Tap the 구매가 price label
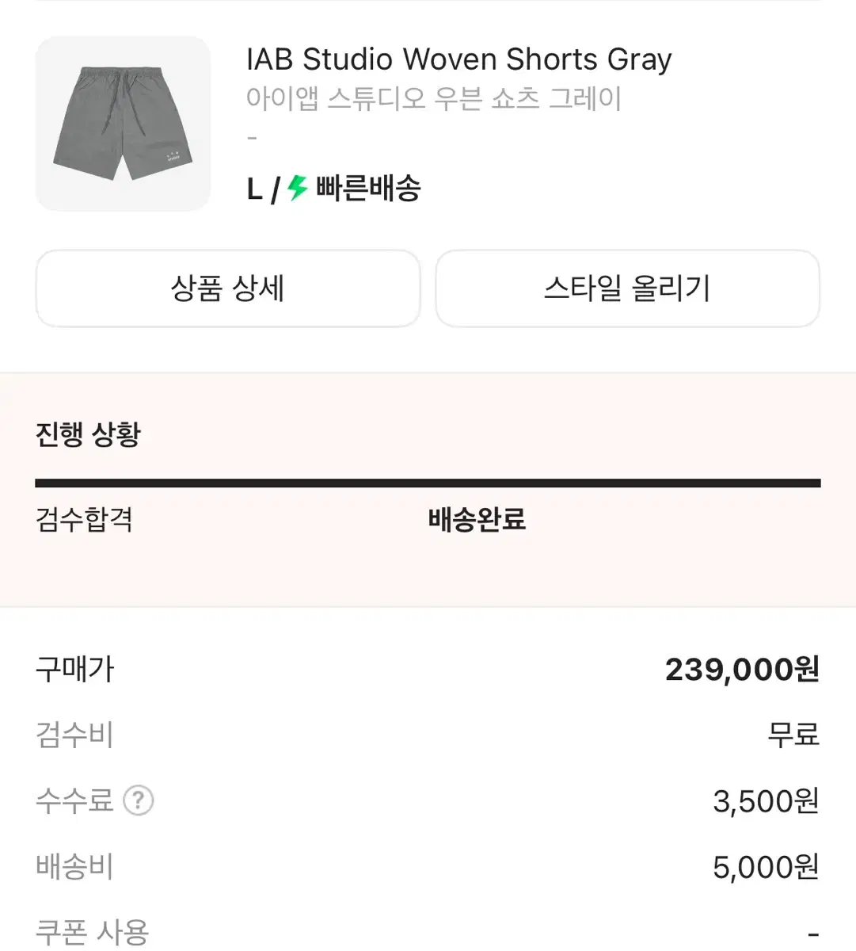856x951 pixels. (x=75, y=670)
